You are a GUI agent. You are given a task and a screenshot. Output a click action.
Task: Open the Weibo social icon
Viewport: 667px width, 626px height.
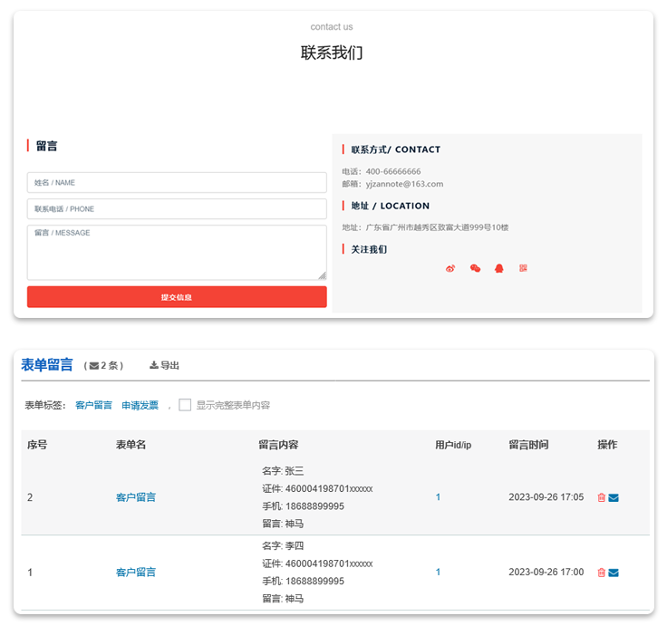point(451,268)
